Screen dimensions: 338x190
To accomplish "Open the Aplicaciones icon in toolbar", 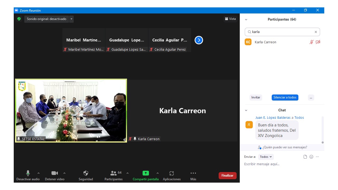I will [x=172, y=173].
